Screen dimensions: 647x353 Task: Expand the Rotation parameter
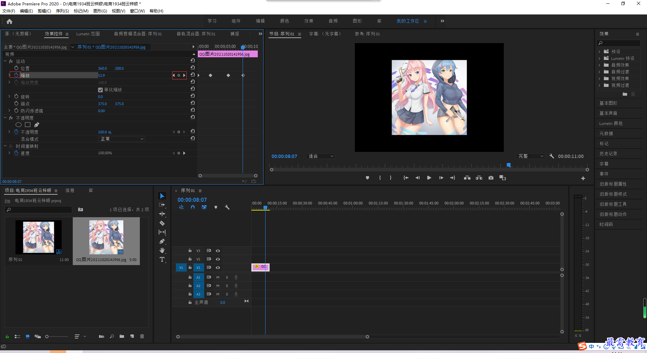[x=9, y=96]
